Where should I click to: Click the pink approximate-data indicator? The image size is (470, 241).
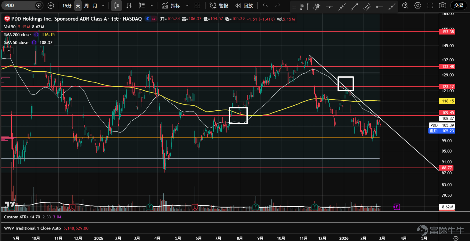coord(154,19)
